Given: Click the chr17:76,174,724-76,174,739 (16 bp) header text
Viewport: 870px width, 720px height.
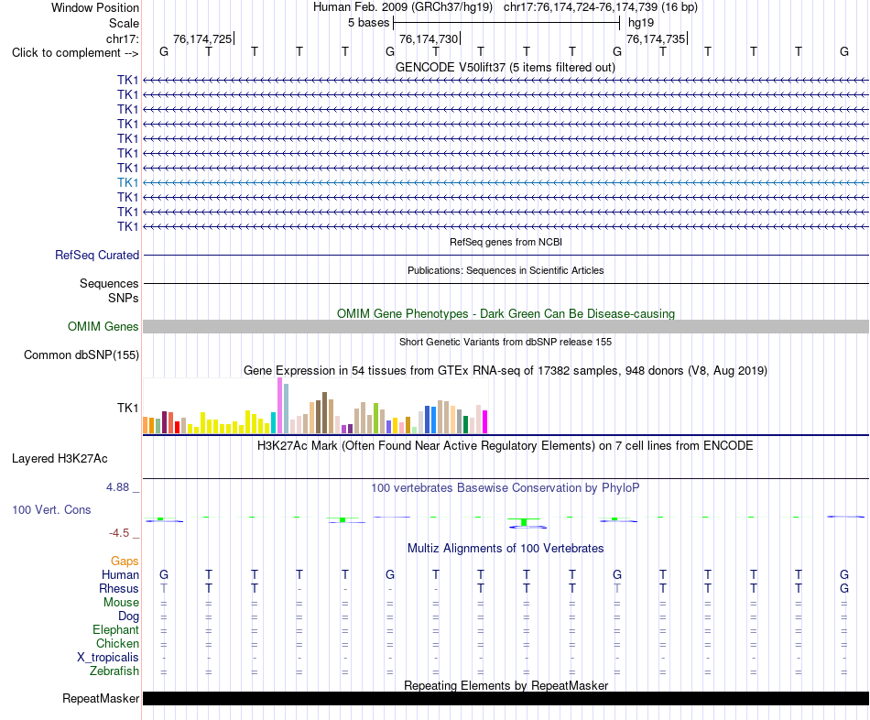Looking at the screenshot, I should point(601,7).
